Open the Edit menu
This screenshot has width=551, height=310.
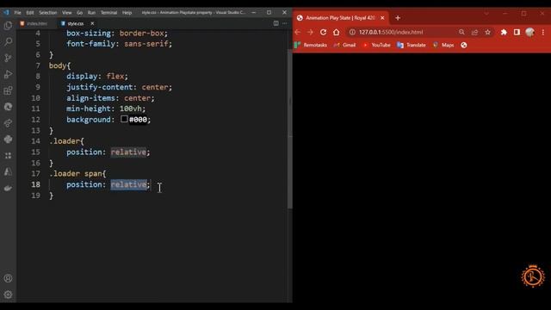[30, 12]
